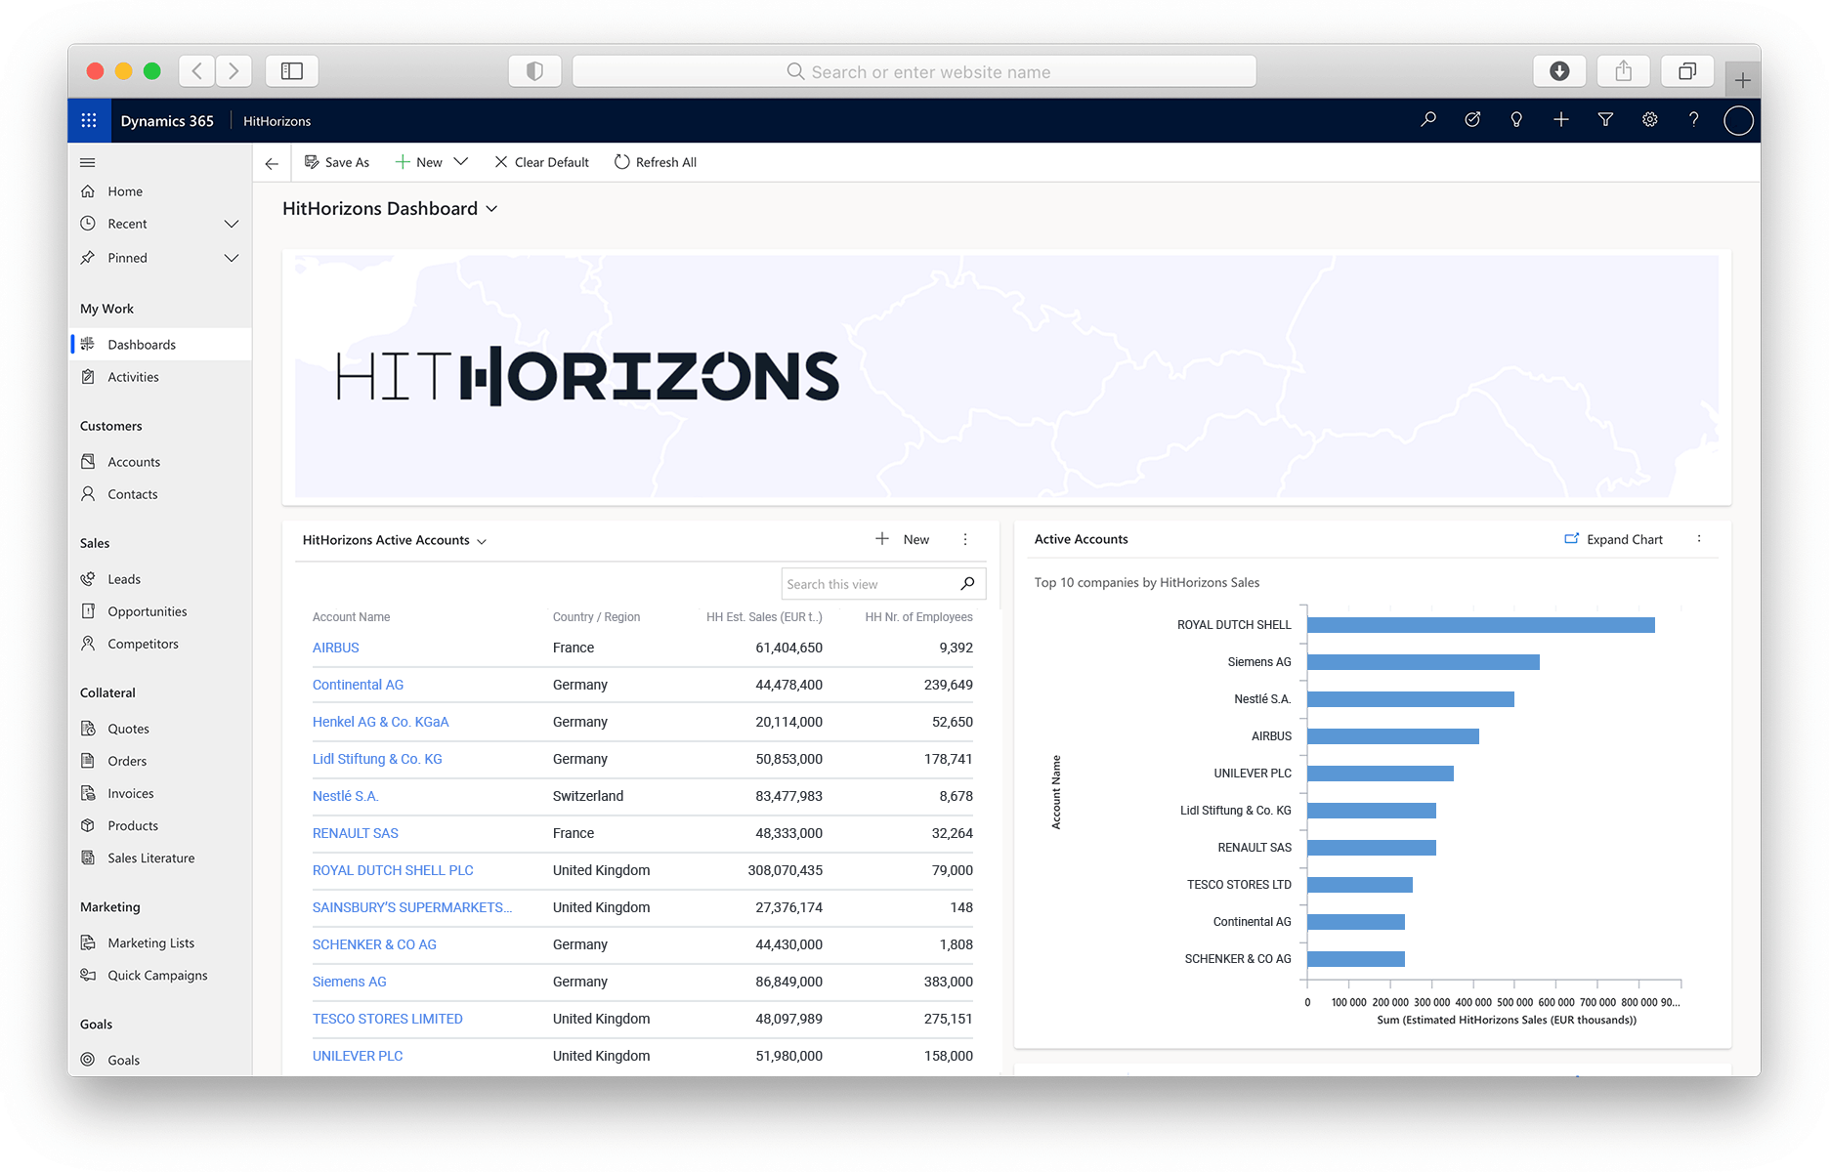Expand the New command dropdown arrow
This screenshot has height=1172, width=1829.
tap(461, 162)
